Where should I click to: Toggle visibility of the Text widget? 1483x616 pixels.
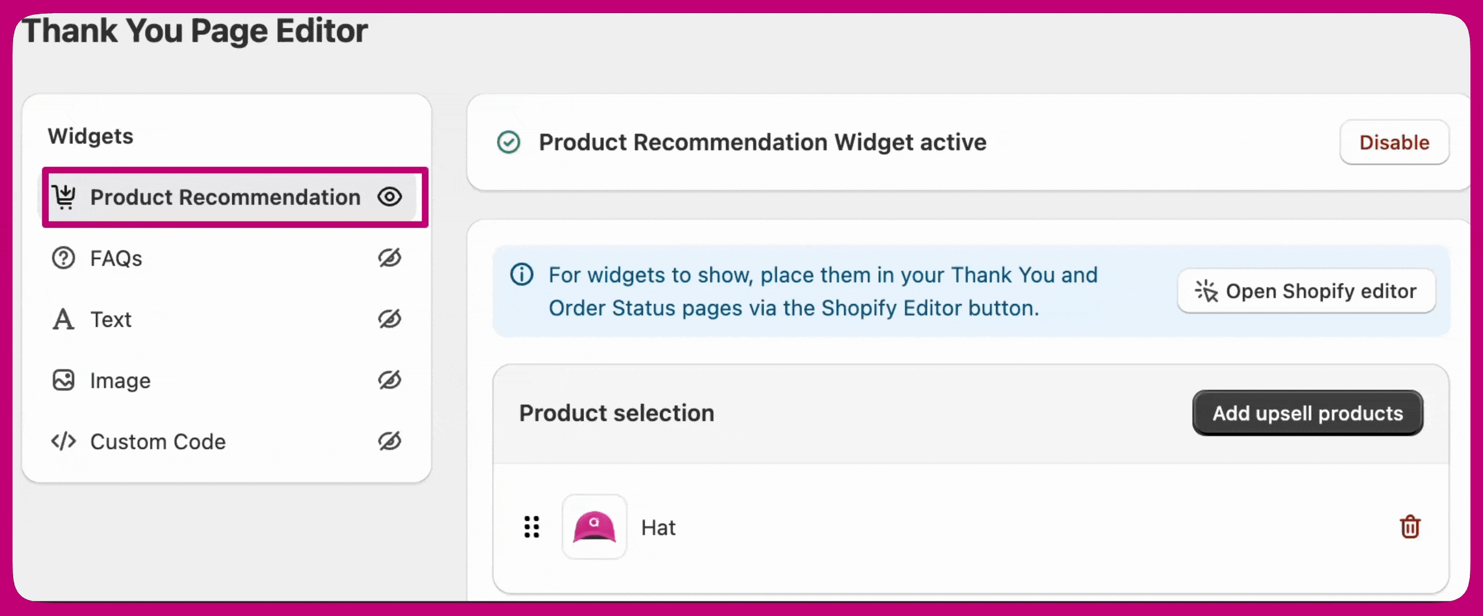click(390, 319)
